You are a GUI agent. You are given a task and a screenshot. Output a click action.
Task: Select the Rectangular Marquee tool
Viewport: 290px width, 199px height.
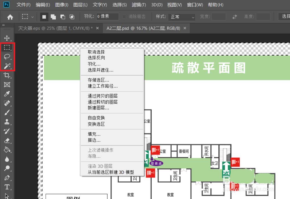point(7,48)
